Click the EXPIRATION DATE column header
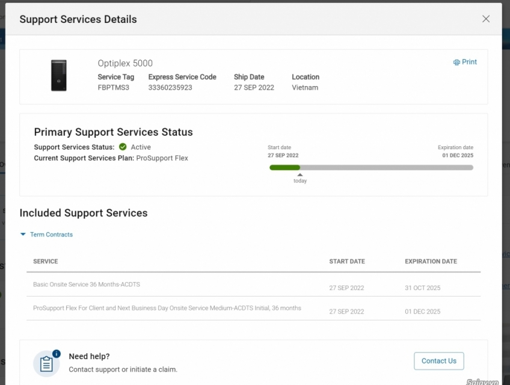Viewport: 510px width, 385px height. click(431, 262)
